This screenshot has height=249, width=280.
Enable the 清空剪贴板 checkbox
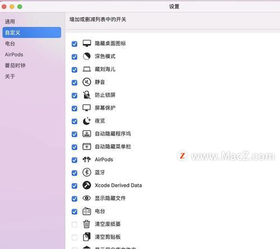point(74,237)
